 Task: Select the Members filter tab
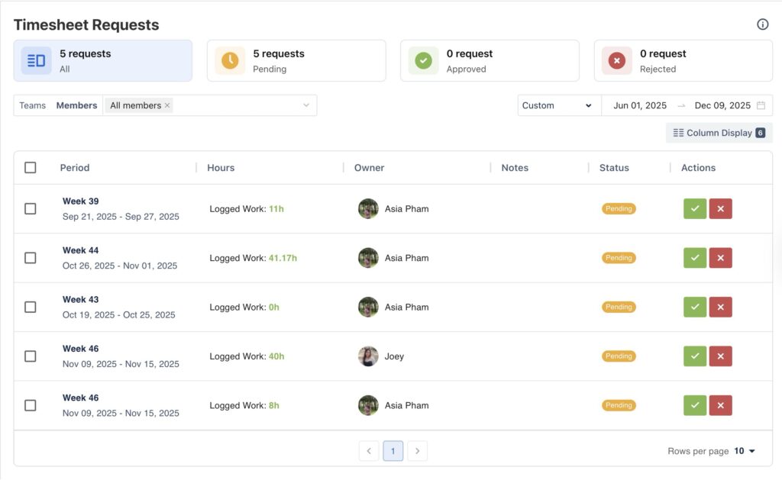[x=76, y=105]
